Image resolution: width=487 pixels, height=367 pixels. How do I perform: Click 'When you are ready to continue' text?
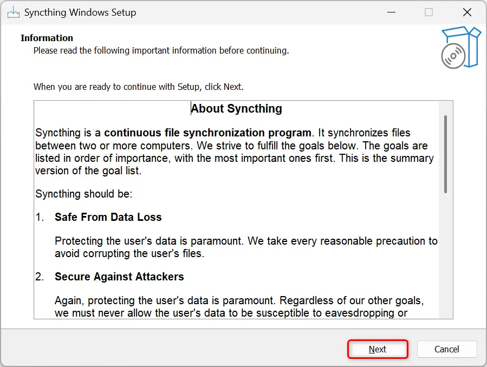pos(139,87)
